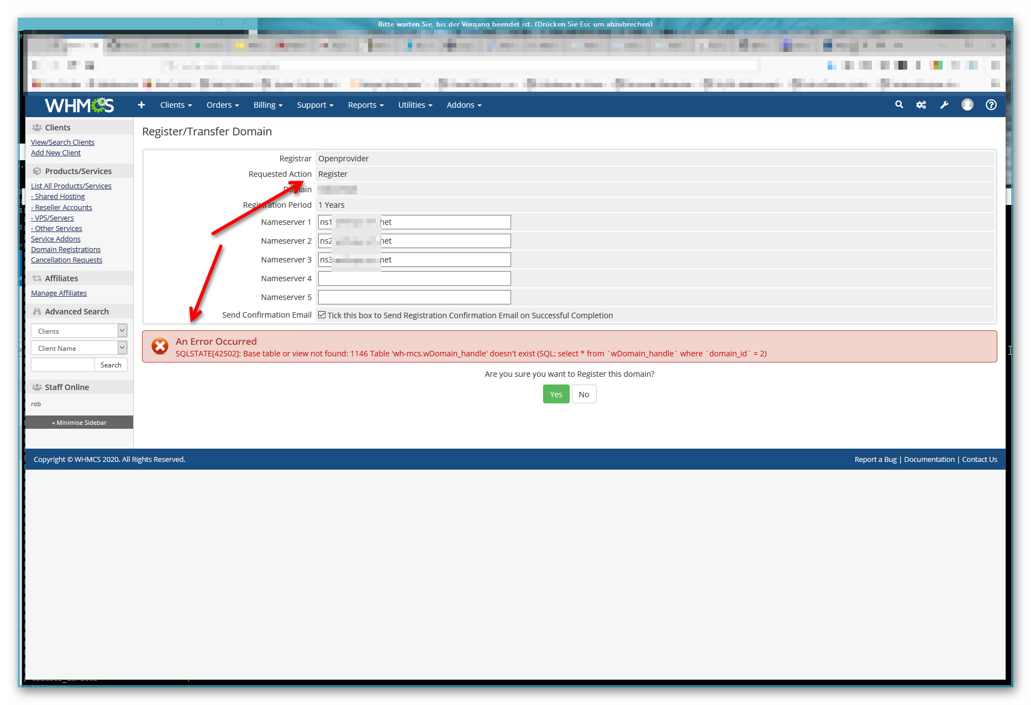Click the Nameserver 4 input field
Screen dimensions: 1031x705
tap(414, 278)
